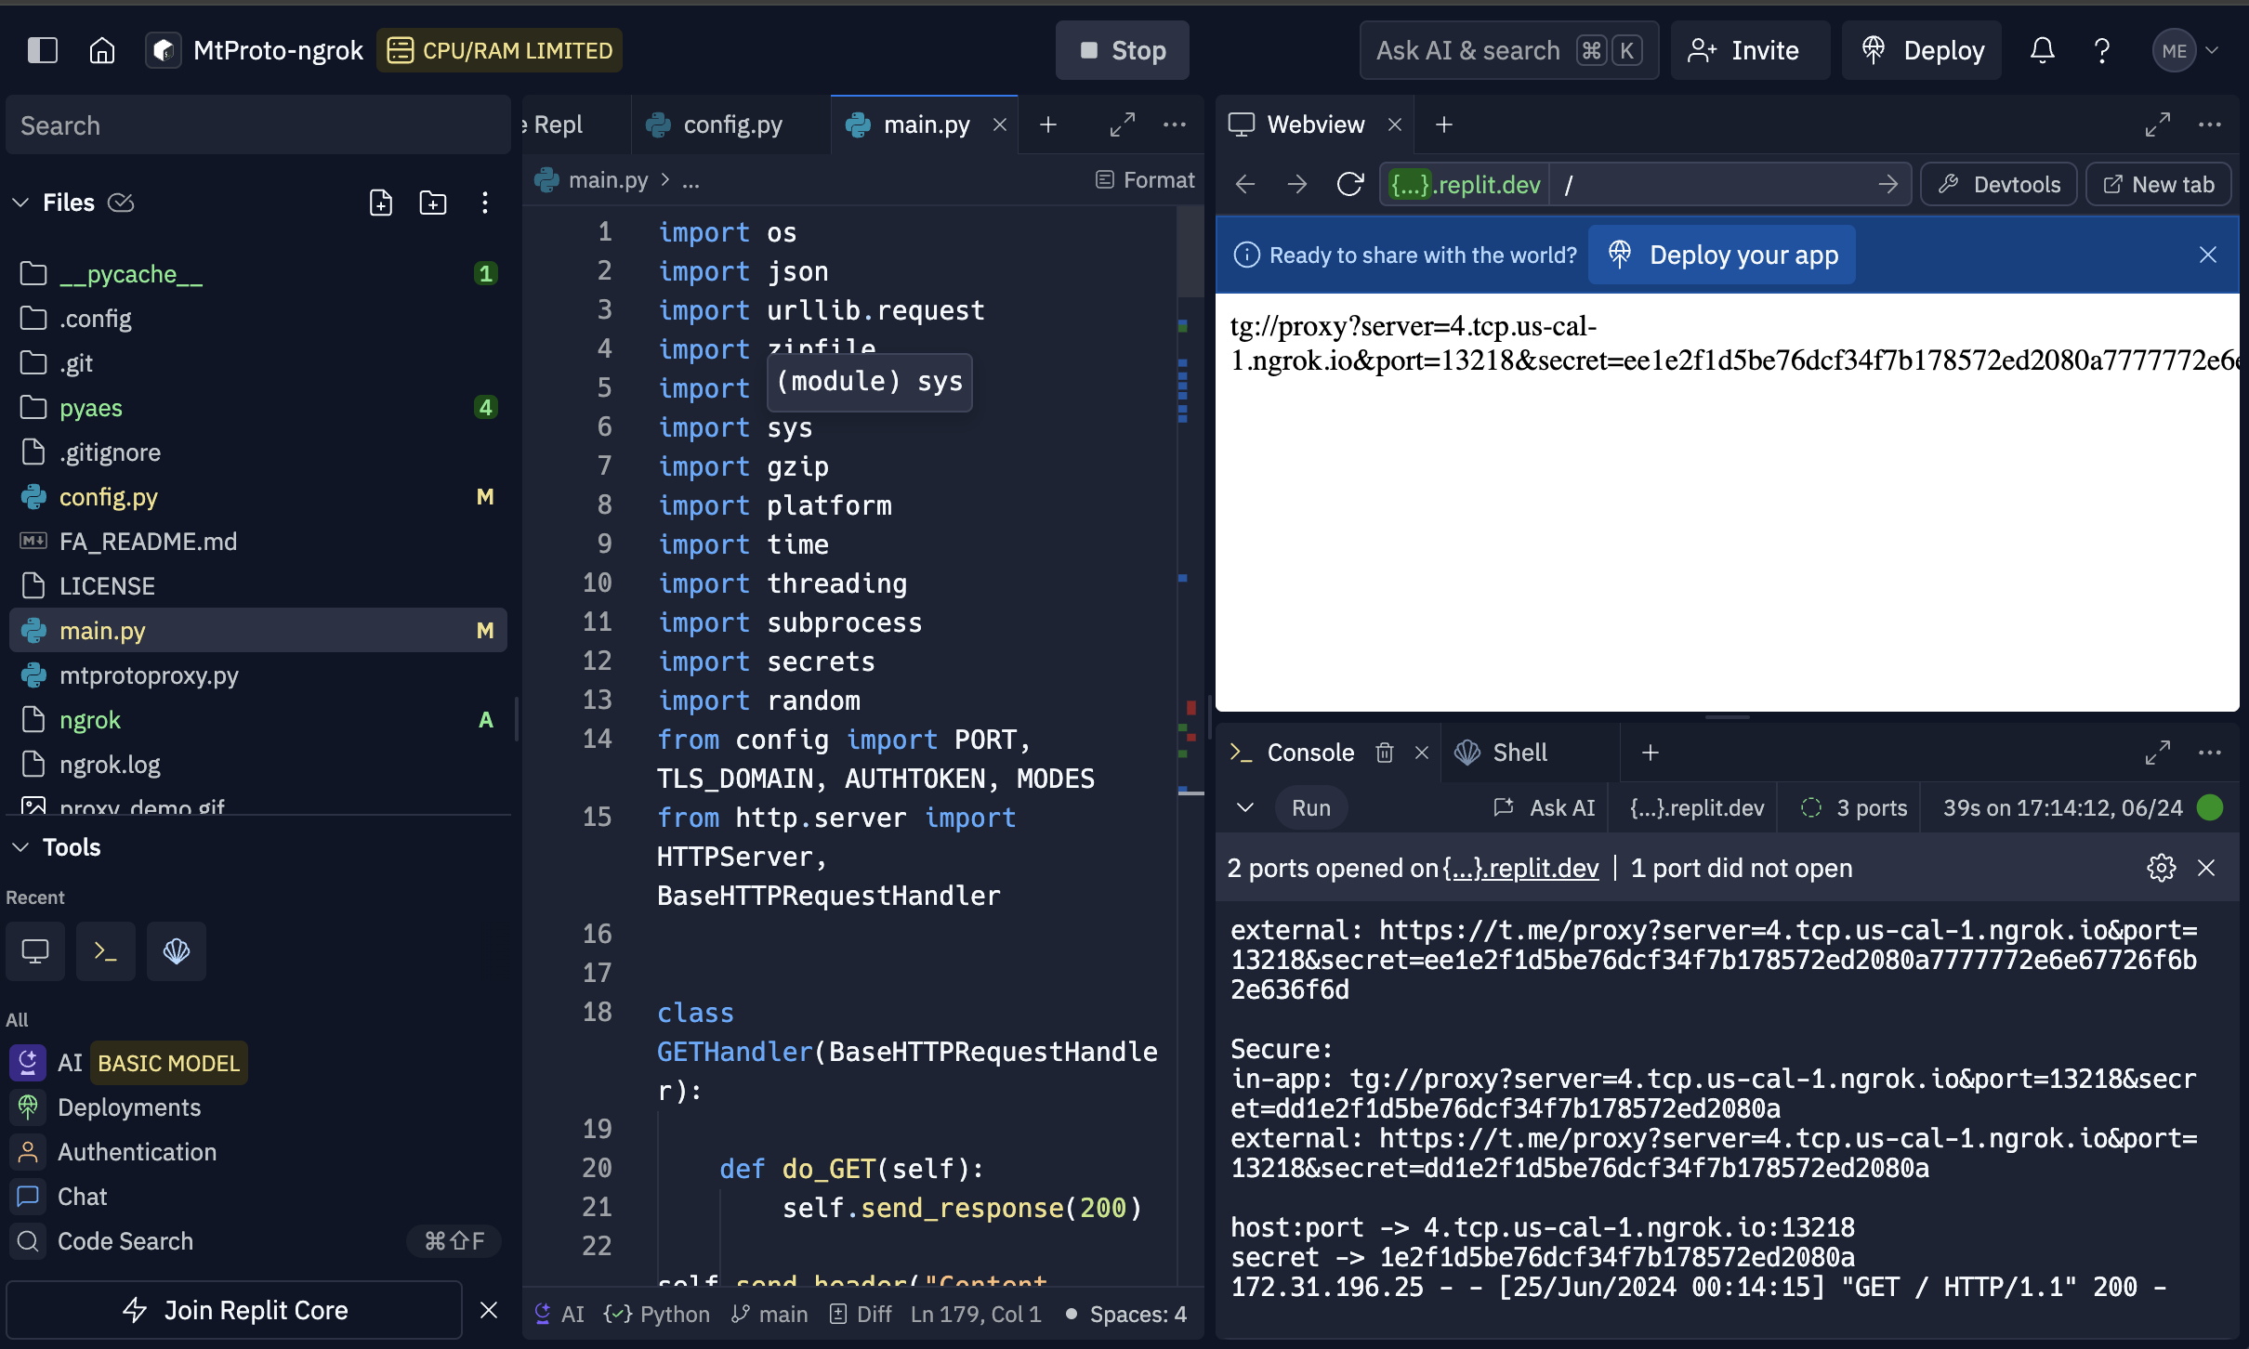Viewport: 2249px width, 1349px height.
Task: Open recent Webview tool icon
Action: [x=35, y=951]
